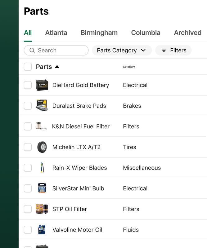Click Filters category in K&N row

click(x=131, y=126)
